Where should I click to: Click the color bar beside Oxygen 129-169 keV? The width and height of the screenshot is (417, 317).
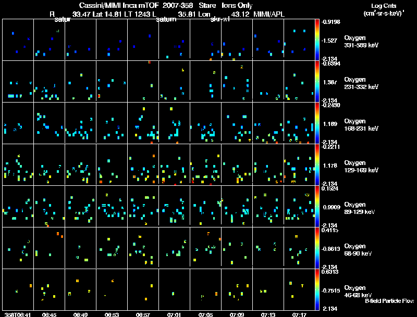click(x=317, y=164)
